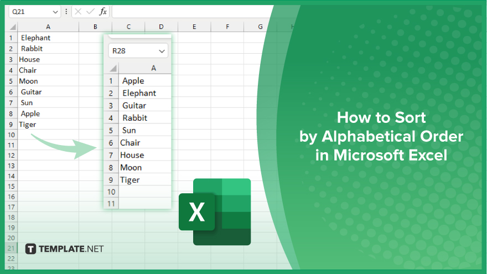Select the Chair cell in row 4
The height and width of the screenshot is (274, 487).
point(48,70)
